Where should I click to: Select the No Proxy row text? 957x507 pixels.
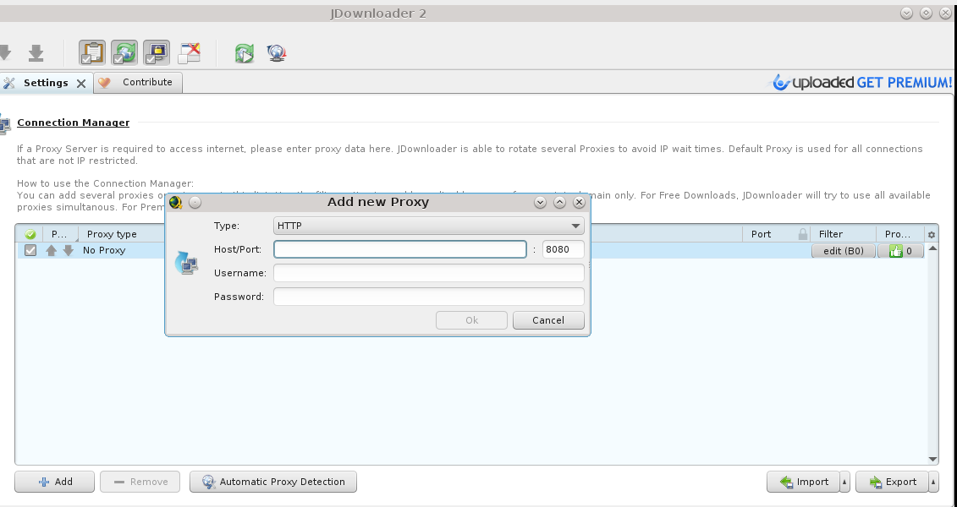click(104, 250)
